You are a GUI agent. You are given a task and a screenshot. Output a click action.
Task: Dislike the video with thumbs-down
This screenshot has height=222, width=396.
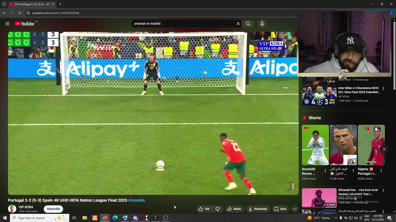pyautogui.click(x=218, y=209)
